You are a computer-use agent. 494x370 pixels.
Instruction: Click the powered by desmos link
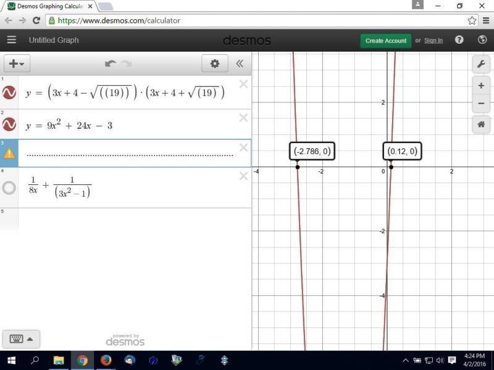(x=125, y=340)
